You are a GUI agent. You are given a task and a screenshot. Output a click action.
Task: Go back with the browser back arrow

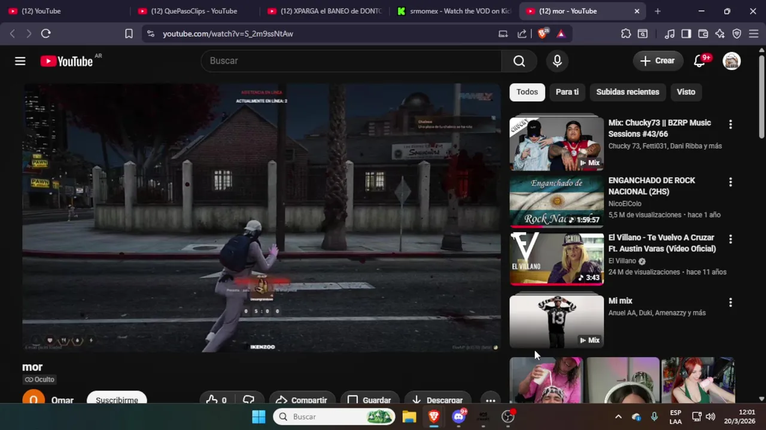coord(13,34)
